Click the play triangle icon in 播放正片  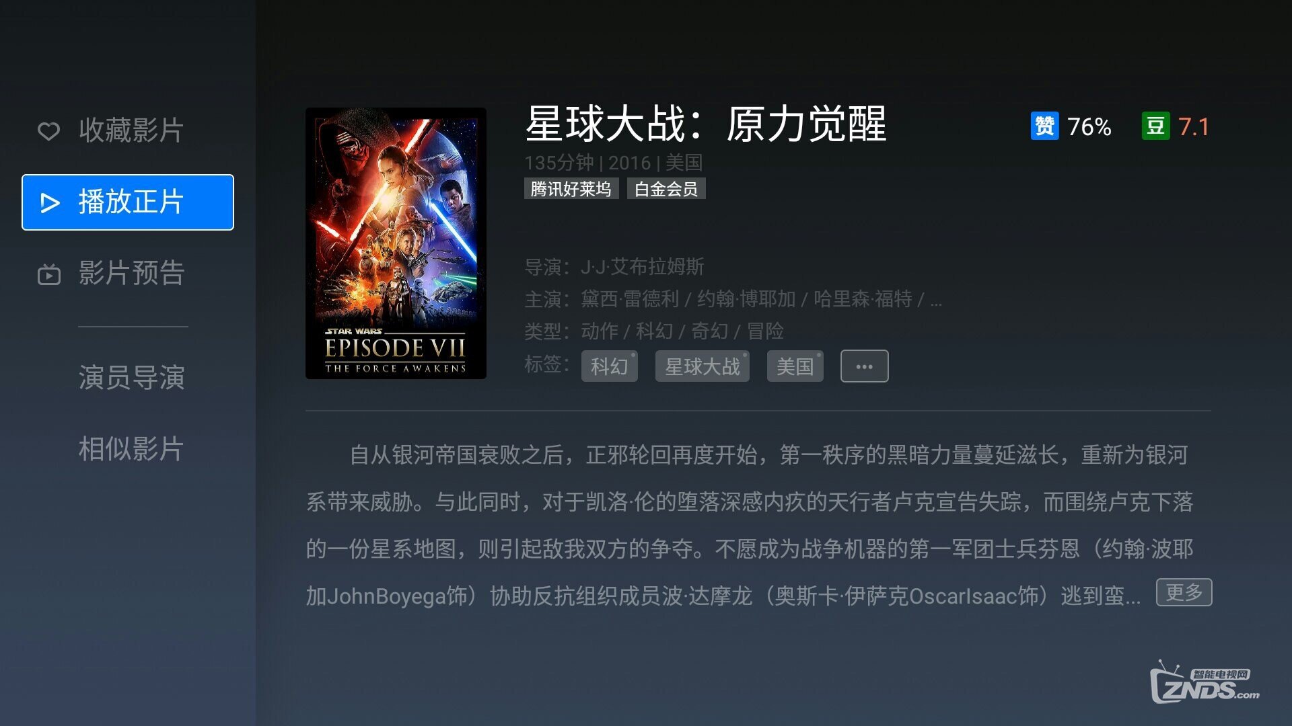coord(50,202)
